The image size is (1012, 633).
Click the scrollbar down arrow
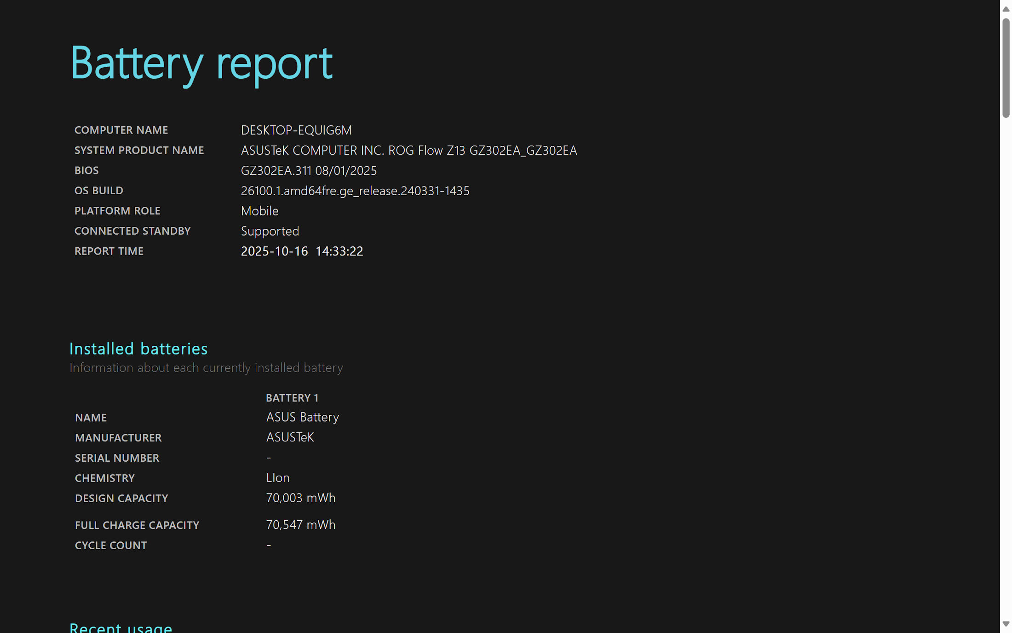(x=1006, y=624)
